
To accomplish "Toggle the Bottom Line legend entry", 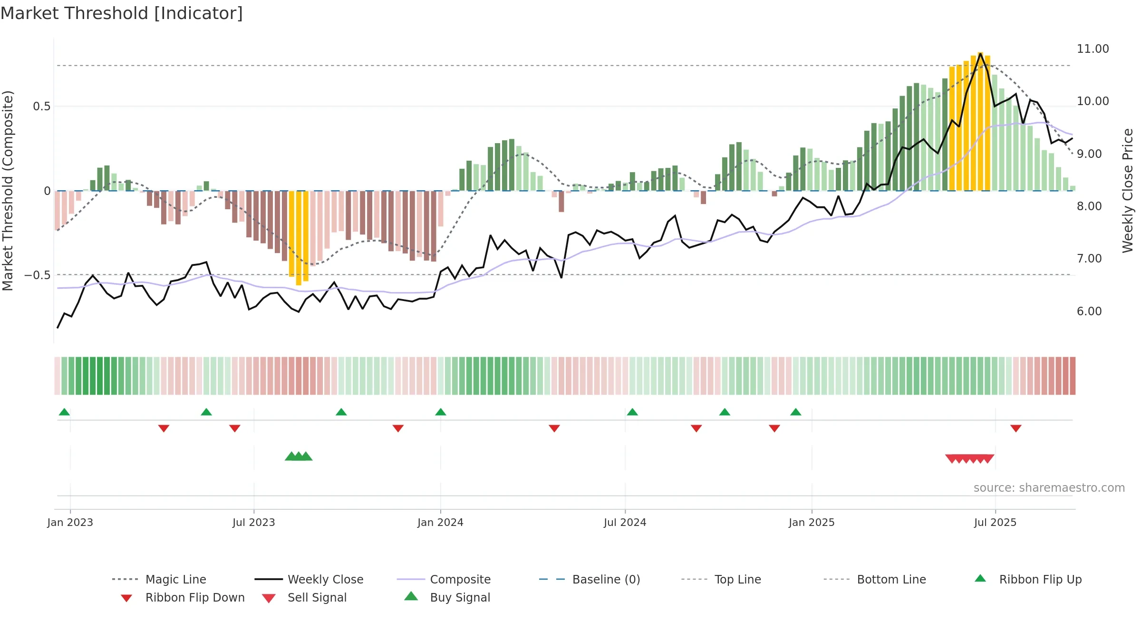I will click(875, 579).
